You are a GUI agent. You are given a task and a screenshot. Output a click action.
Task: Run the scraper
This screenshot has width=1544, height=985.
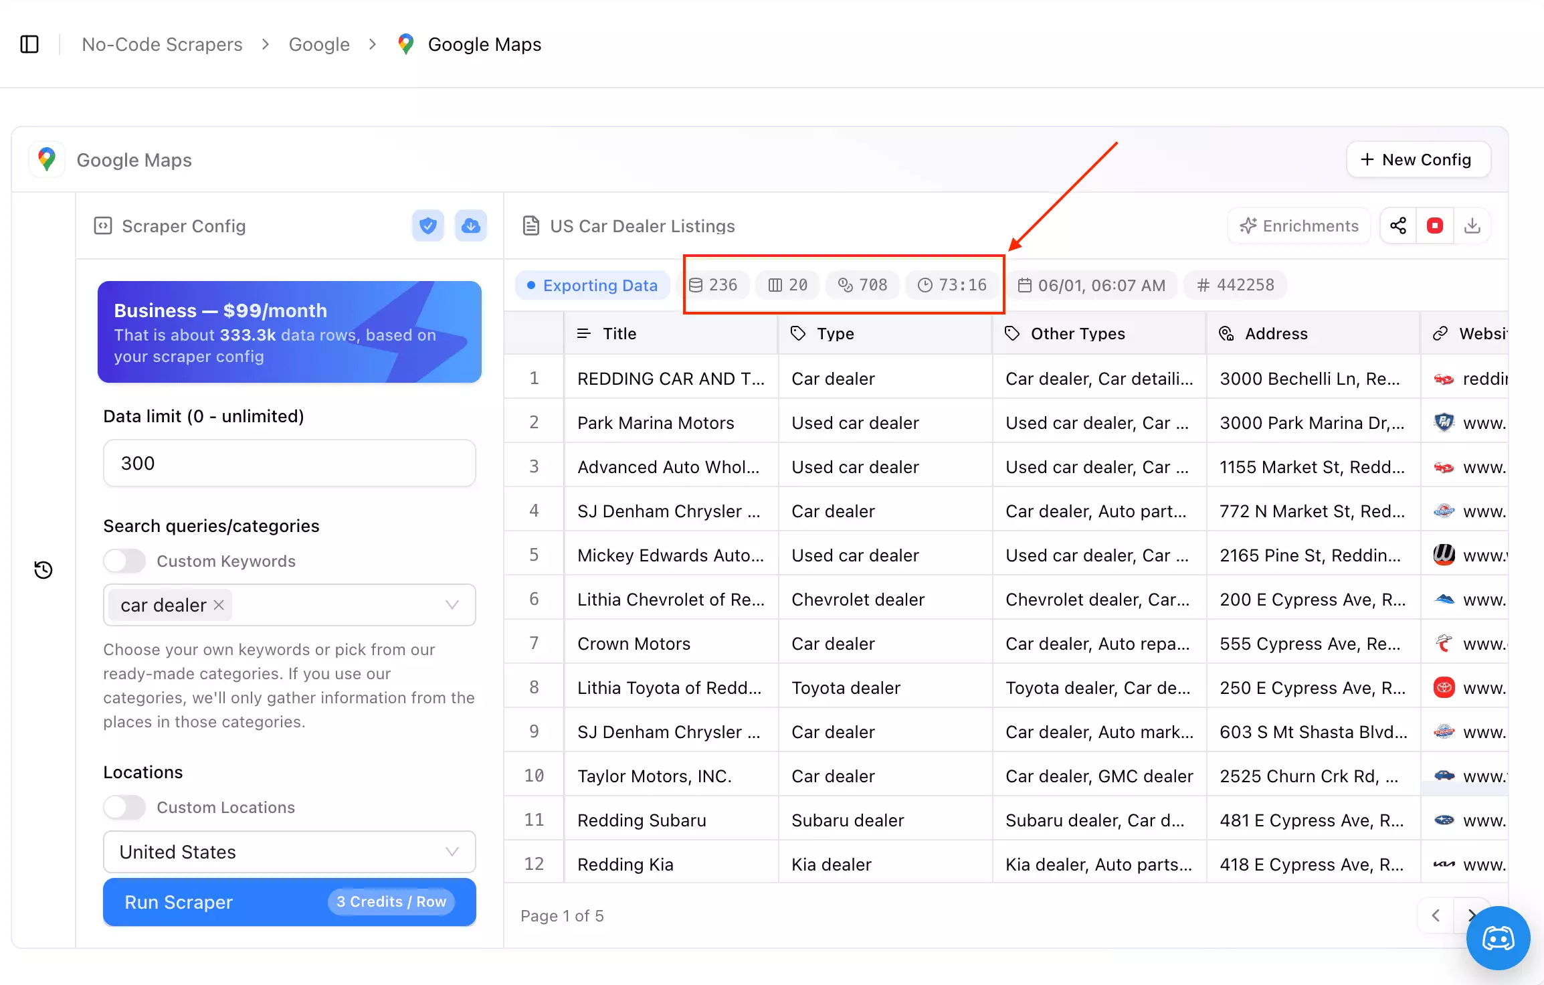pyautogui.click(x=290, y=902)
